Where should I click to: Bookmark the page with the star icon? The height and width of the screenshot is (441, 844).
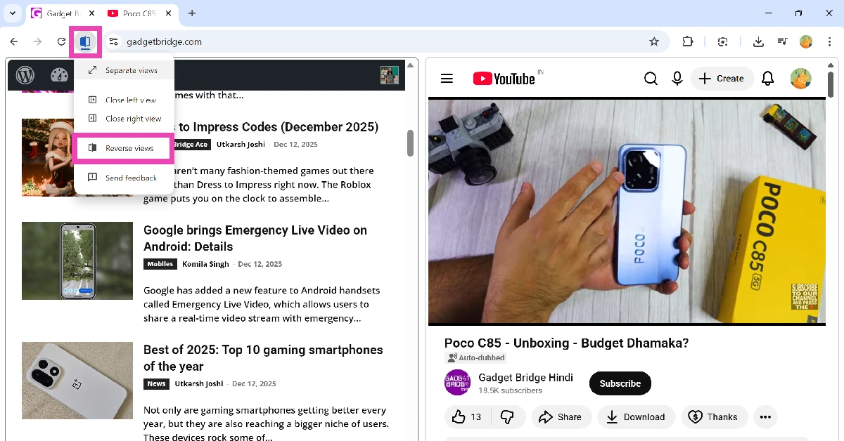[x=654, y=41]
